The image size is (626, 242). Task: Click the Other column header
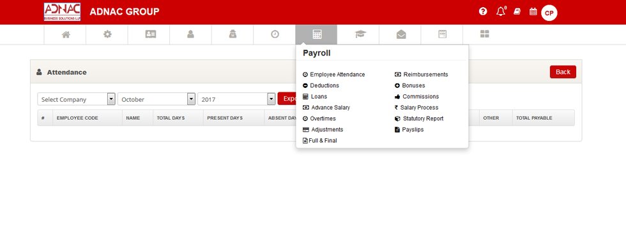[491, 118]
